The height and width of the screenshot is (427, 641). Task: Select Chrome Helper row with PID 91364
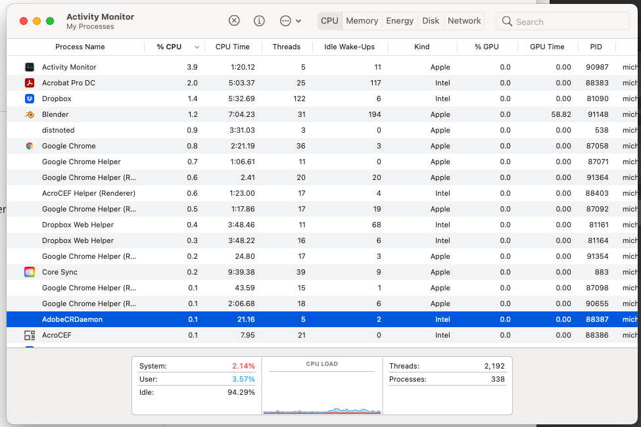(x=321, y=178)
